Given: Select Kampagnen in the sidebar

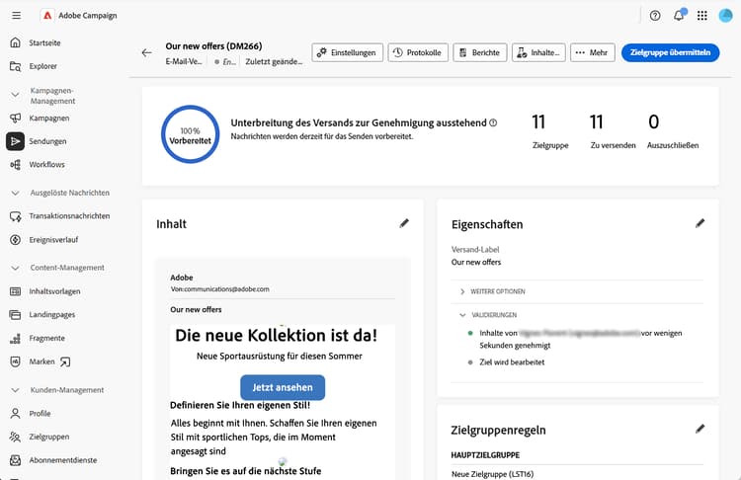Looking at the screenshot, I should click(49, 119).
